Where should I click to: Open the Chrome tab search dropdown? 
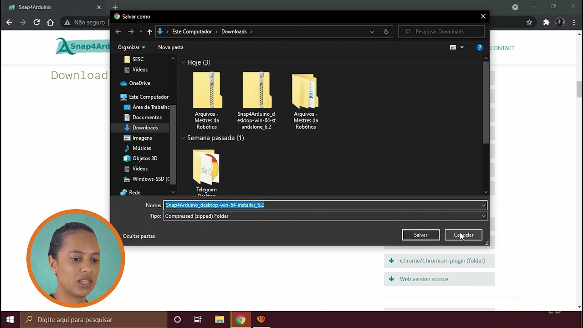coord(515,7)
